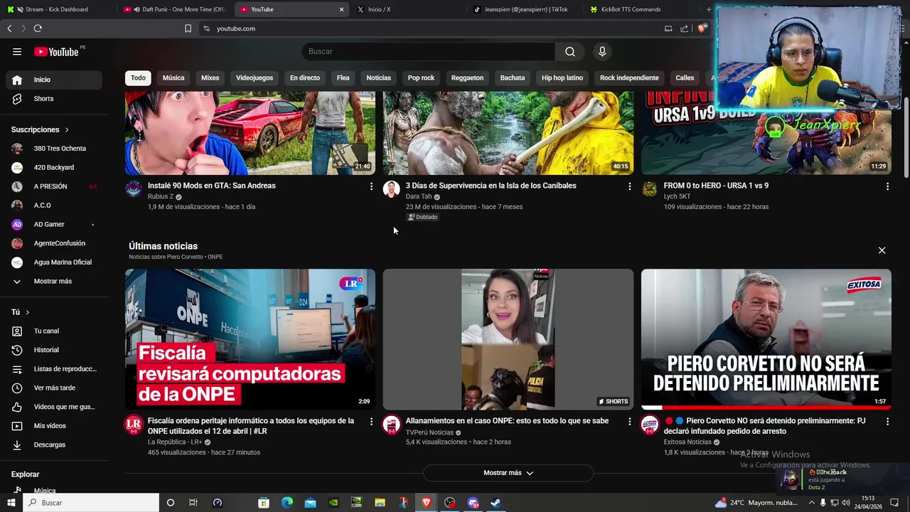Select the Todo filter chip
Image resolution: width=910 pixels, height=512 pixels.
(138, 78)
